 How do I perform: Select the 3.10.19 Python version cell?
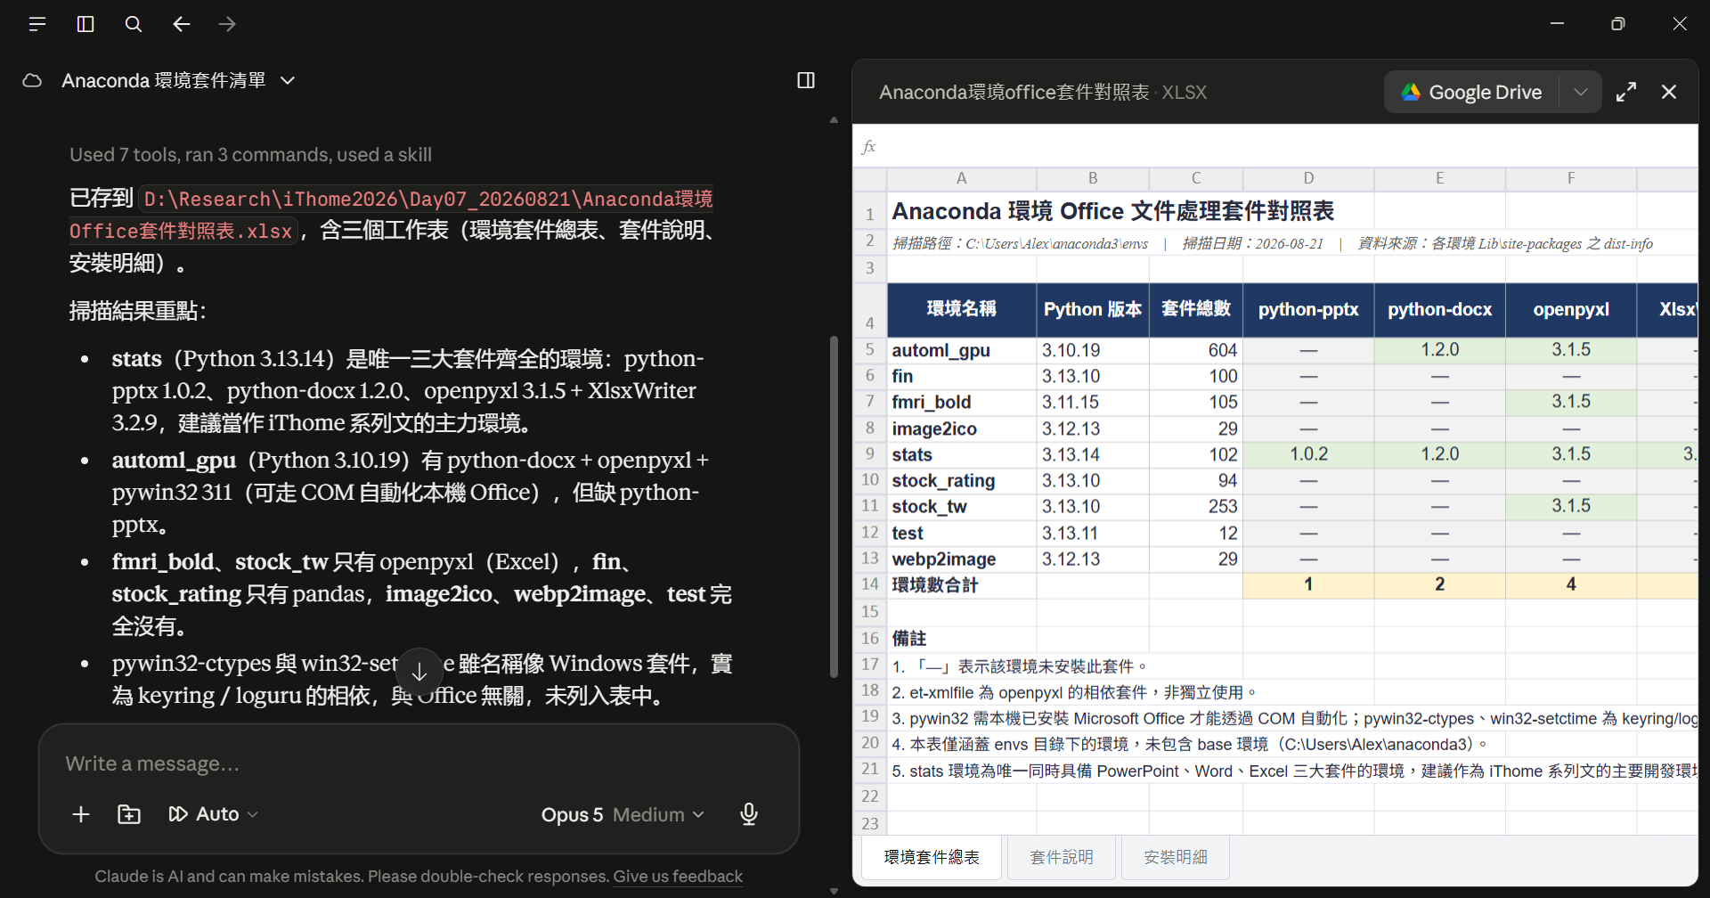point(1093,350)
